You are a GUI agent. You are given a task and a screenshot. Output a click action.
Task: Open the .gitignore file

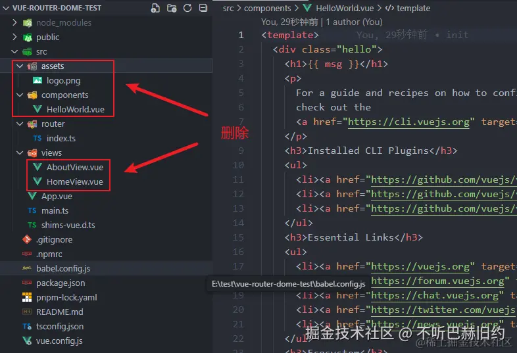click(x=55, y=240)
